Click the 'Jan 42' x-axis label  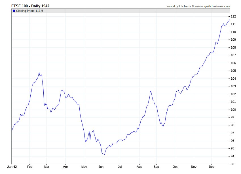(12, 167)
